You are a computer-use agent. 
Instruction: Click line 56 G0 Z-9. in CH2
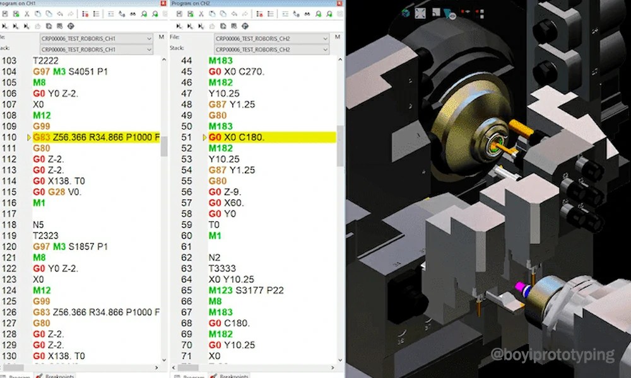coord(225,192)
